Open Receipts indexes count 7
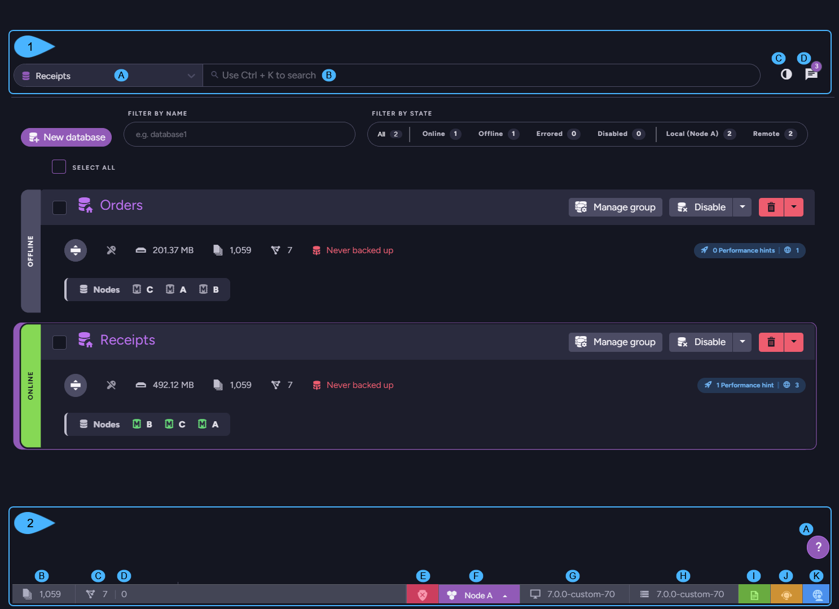Viewport: 839px width, 609px height. coord(282,385)
